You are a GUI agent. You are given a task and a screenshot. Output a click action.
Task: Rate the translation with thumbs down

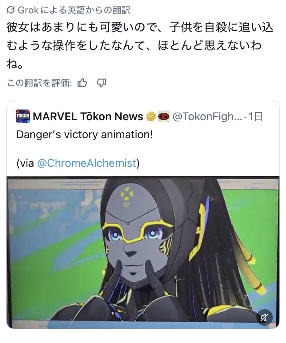[102, 83]
